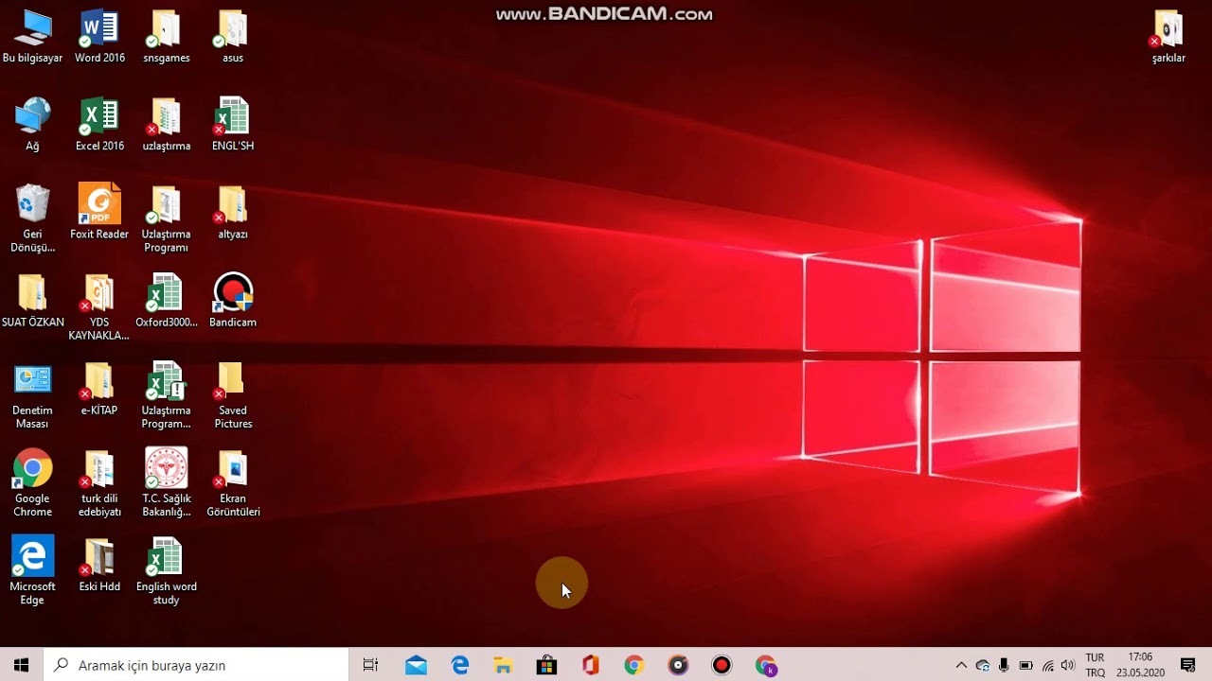This screenshot has height=681, width=1212.
Task: Open the vinyl-disc media app on the taskbar
Action: pos(678,665)
